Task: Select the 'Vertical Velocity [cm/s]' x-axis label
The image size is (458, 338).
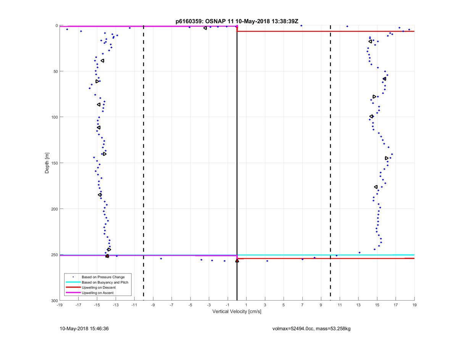Action: pos(237,312)
